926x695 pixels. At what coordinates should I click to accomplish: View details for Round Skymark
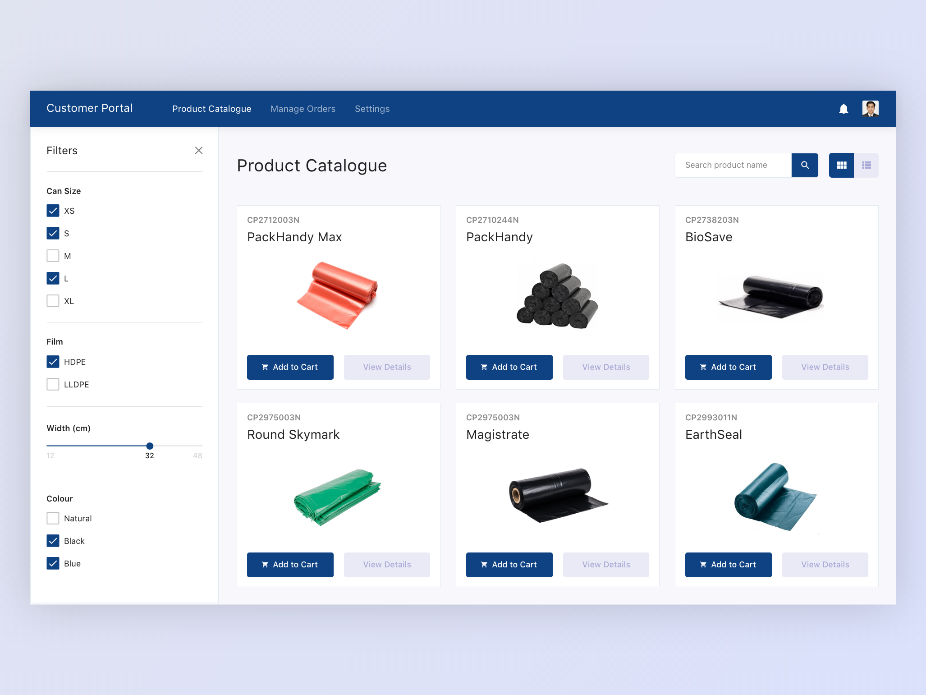click(387, 565)
